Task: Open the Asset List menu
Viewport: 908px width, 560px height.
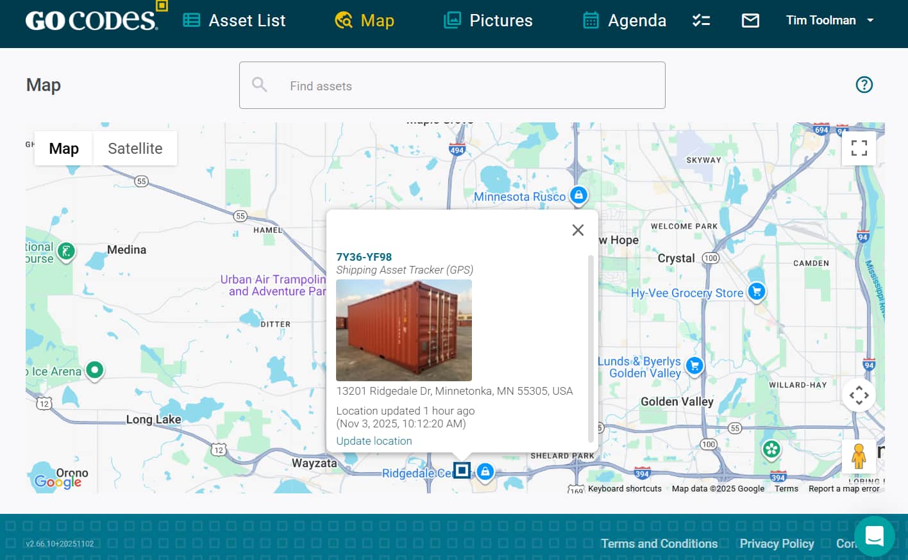Action: pyautogui.click(x=234, y=21)
